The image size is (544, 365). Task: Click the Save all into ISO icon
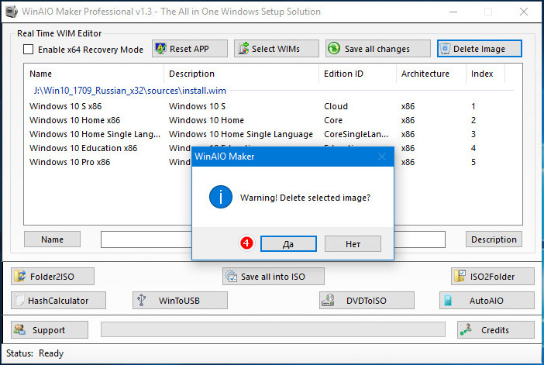point(231,277)
